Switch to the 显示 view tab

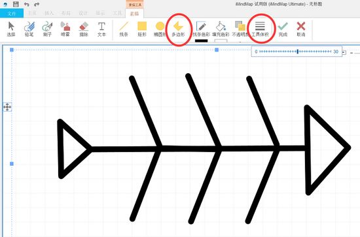coord(100,13)
